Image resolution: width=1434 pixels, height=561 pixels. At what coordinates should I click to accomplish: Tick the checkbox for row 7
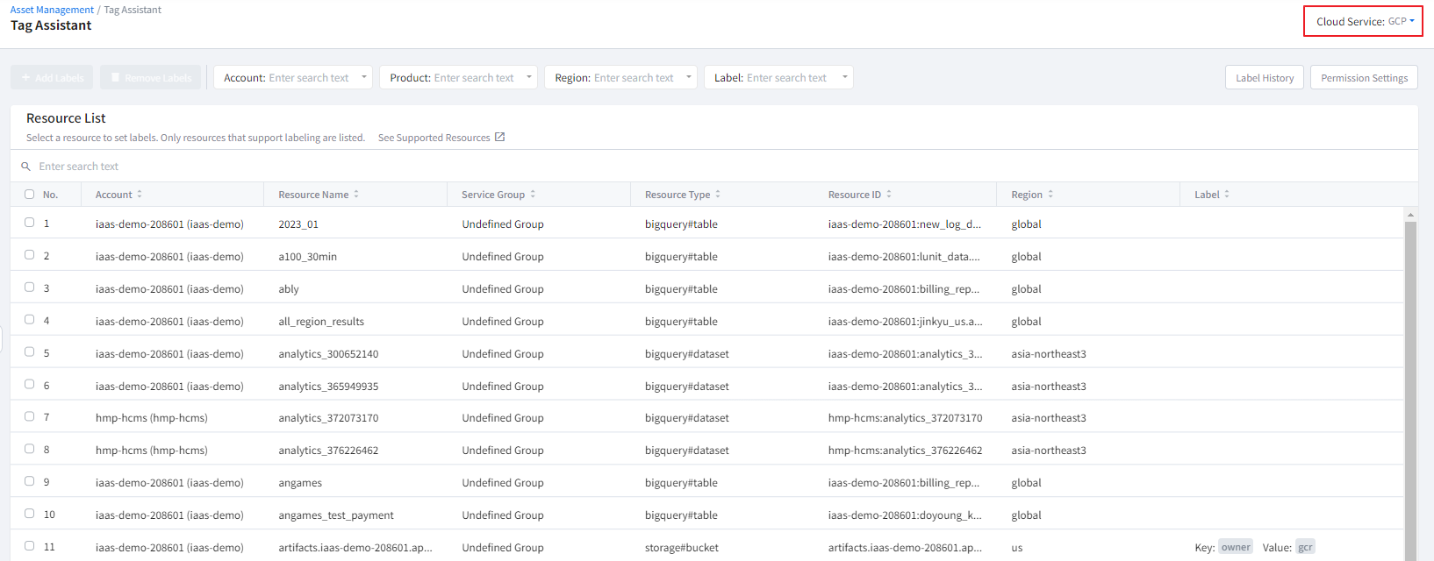click(x=30, y=416)
